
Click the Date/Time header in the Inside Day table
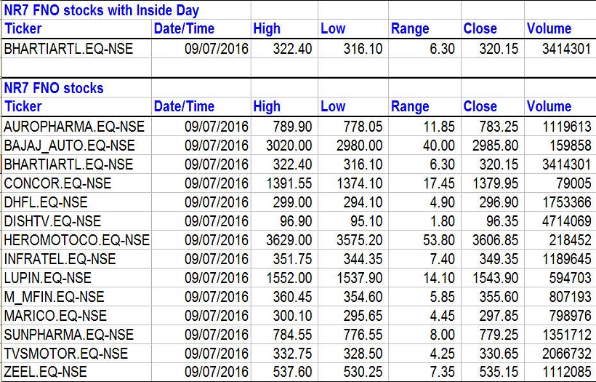point(185,29)
